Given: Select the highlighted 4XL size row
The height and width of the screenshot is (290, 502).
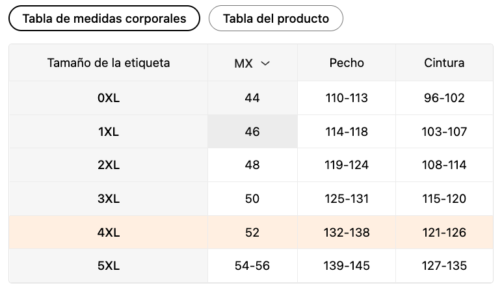Looking at the screenshot, I should (251, 232).
